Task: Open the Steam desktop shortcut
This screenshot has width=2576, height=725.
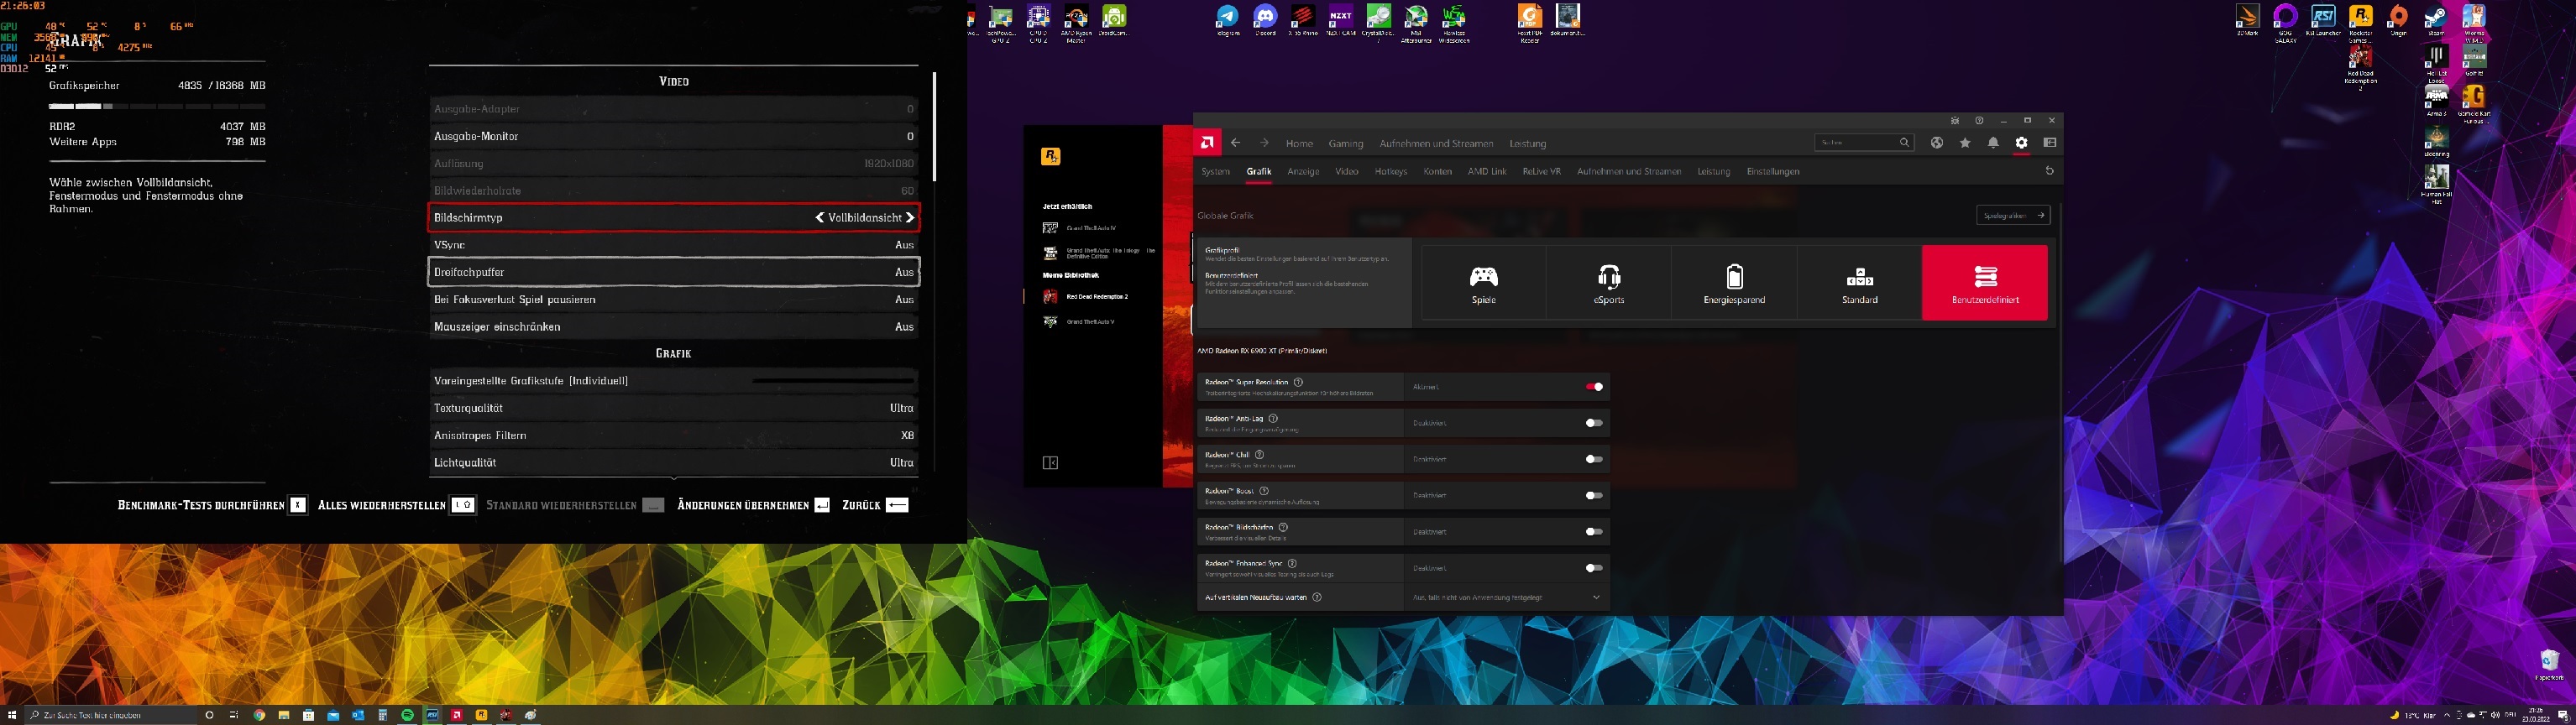Action: coord(2436,20)
